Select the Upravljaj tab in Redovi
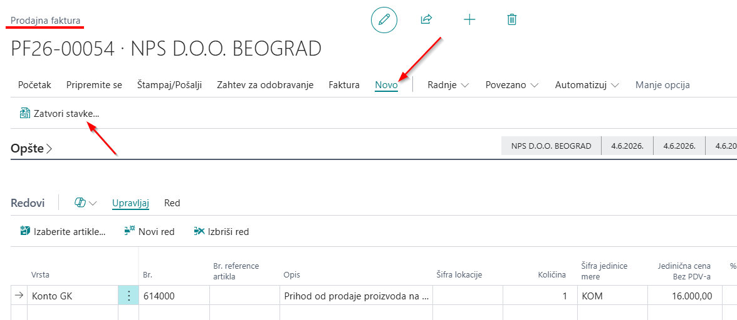The height and width of the screenshot is (320, 737). point(130,203)
